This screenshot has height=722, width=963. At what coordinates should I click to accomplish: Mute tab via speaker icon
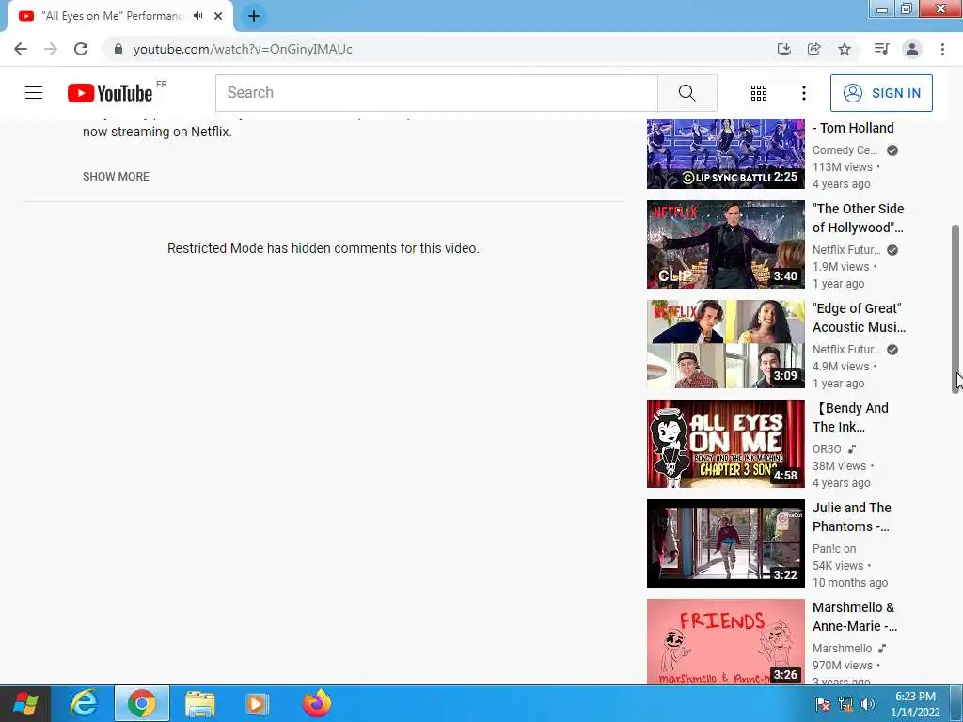pyautogui.click(x=197, y=16)
